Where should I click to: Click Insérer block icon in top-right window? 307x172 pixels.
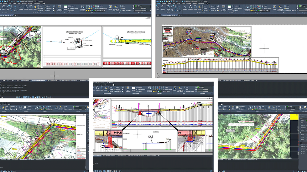click(274, 7)
